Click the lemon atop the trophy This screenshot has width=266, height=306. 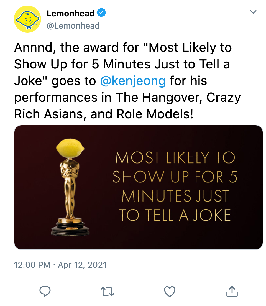[x=70, y=147]
